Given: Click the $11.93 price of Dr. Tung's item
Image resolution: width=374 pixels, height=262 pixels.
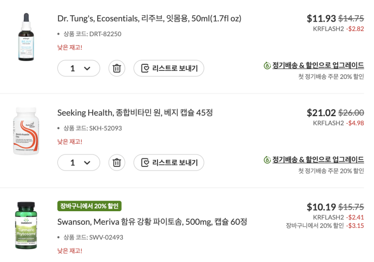Looking at the screenshot, I should click(321, 19).
